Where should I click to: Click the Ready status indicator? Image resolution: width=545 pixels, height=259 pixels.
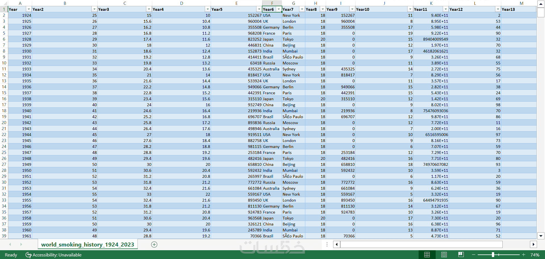click(x=11, y=255)
